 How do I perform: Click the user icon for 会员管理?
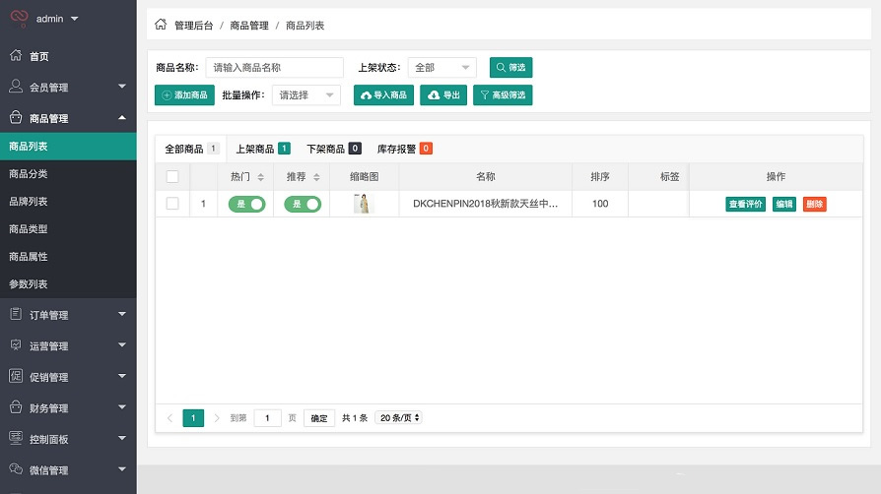(x=16, y=86)
